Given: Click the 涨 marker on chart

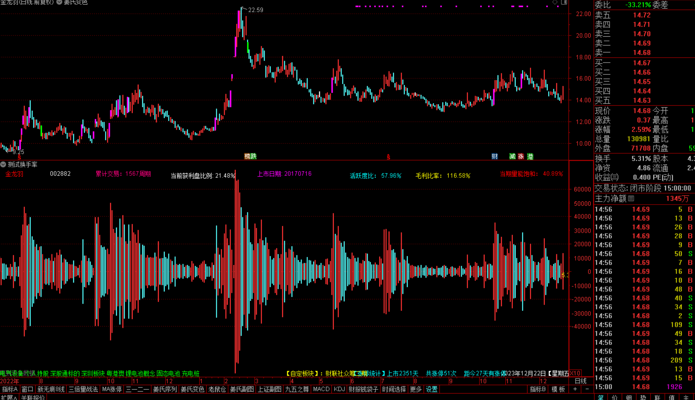Looking at the screenshot, I should pos(521,156).
